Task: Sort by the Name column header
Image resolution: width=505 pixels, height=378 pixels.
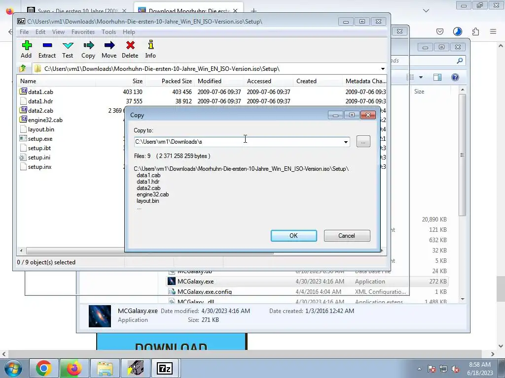Action: tap(57, 81)
